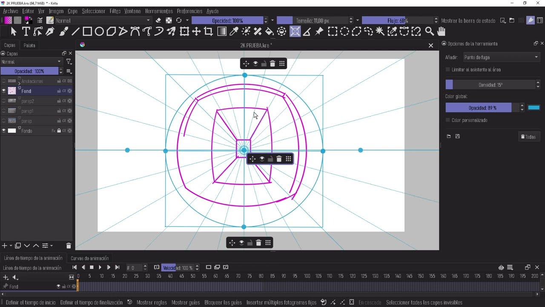
Task: Select the Text tool
Action: point(26,31)
